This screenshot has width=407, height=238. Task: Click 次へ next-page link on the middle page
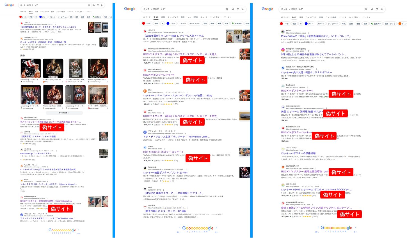tap(216, 232)
